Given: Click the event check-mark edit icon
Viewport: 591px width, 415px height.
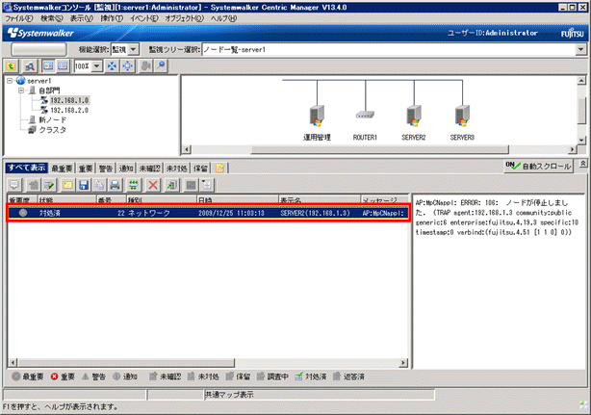Looking at the screenshot, I should 49,185.
